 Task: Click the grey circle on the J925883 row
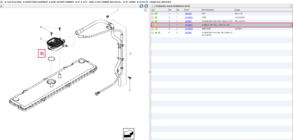[153, 21]
